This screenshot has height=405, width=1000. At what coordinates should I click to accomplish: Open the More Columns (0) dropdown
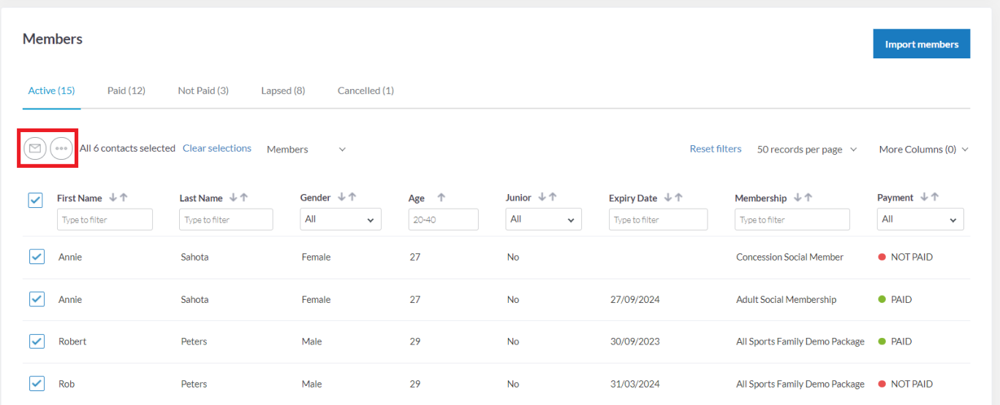click(924, 149)
